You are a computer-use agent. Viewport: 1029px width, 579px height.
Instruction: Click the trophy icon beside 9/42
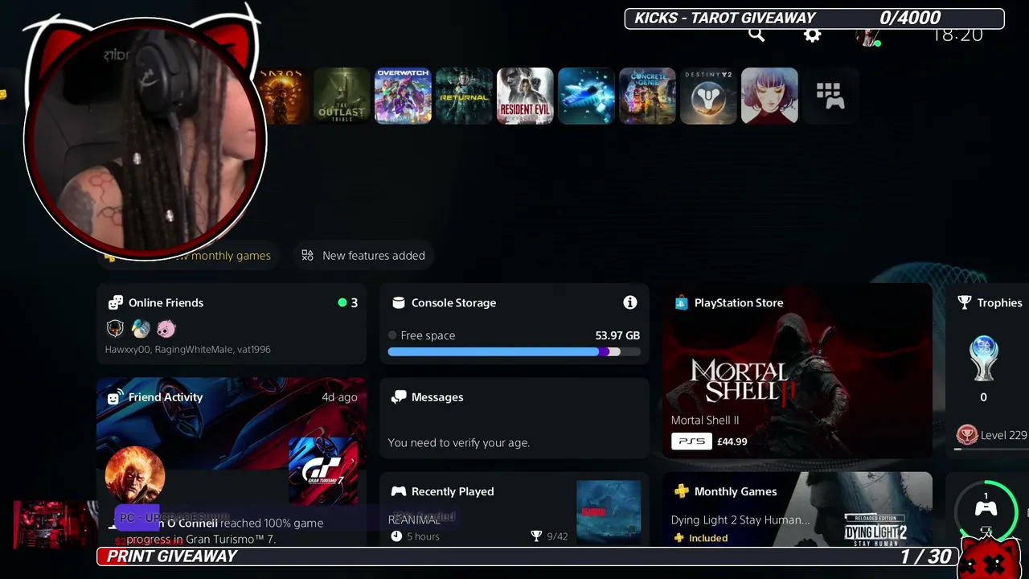(x=536, y=536)
